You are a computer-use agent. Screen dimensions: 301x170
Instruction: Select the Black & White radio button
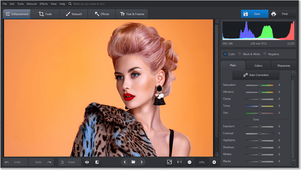240,54
